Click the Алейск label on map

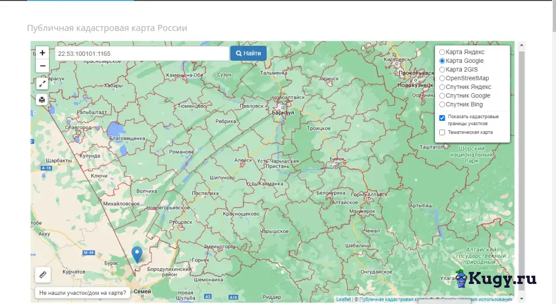(x=243, y=160)
